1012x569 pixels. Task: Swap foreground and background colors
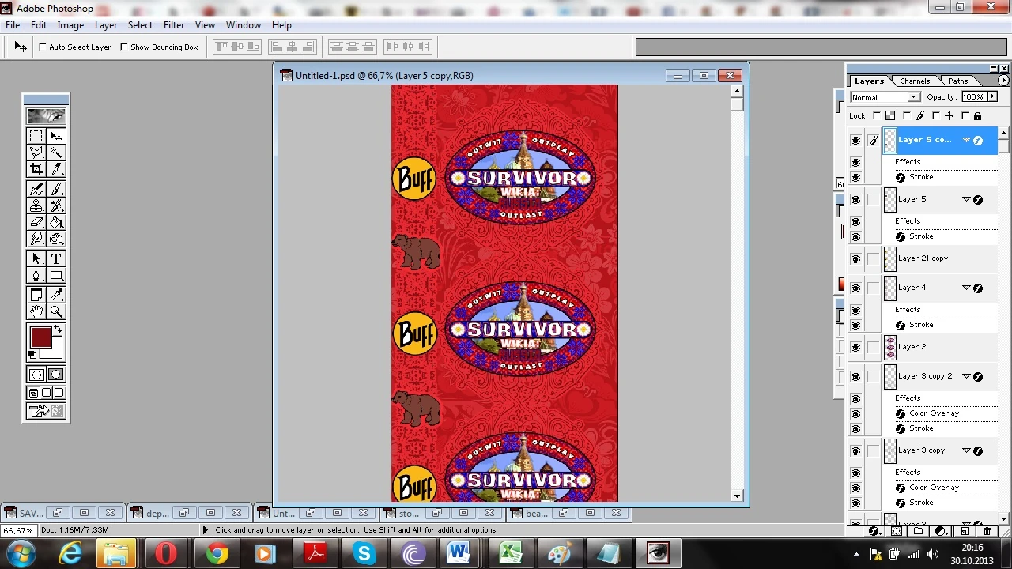[58, 329]
